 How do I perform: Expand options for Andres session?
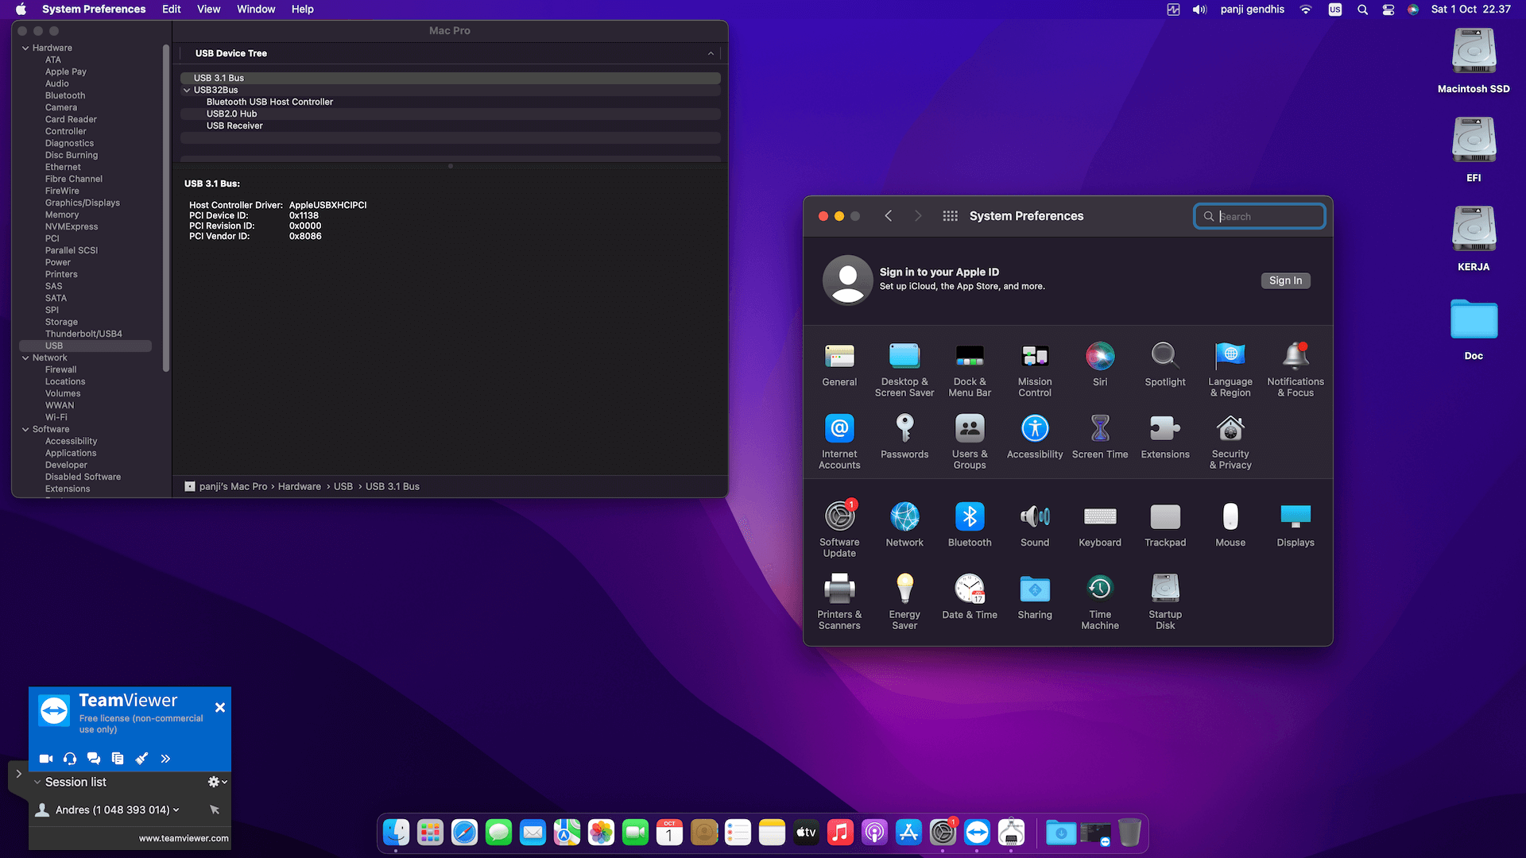point(176,810)
